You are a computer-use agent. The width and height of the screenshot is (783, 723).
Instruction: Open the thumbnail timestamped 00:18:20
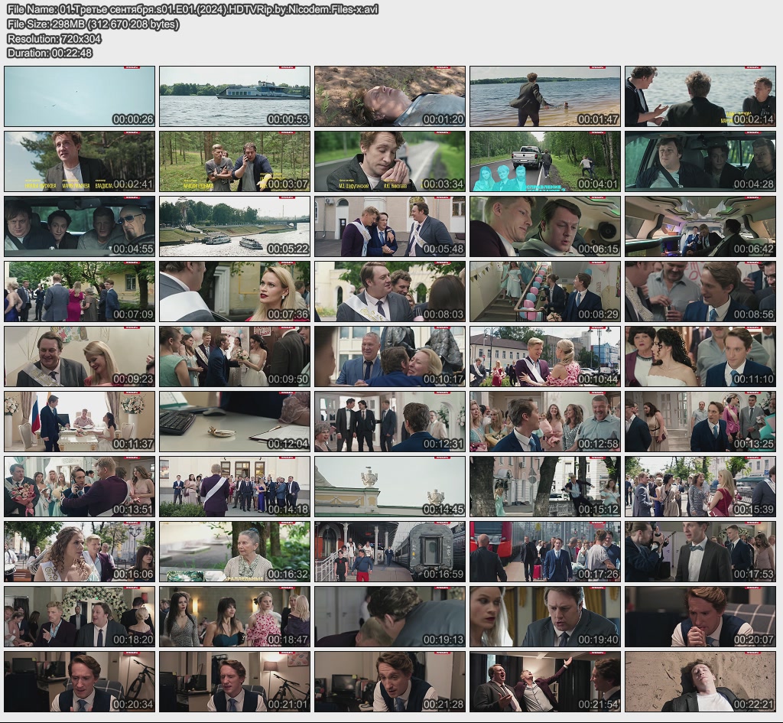click(x=80, y=617)
